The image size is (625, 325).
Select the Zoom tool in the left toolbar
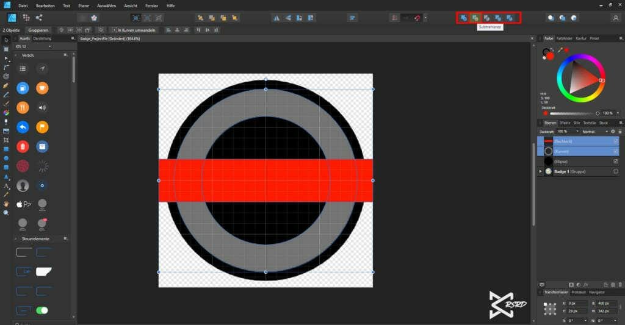[x=6, y=212]
